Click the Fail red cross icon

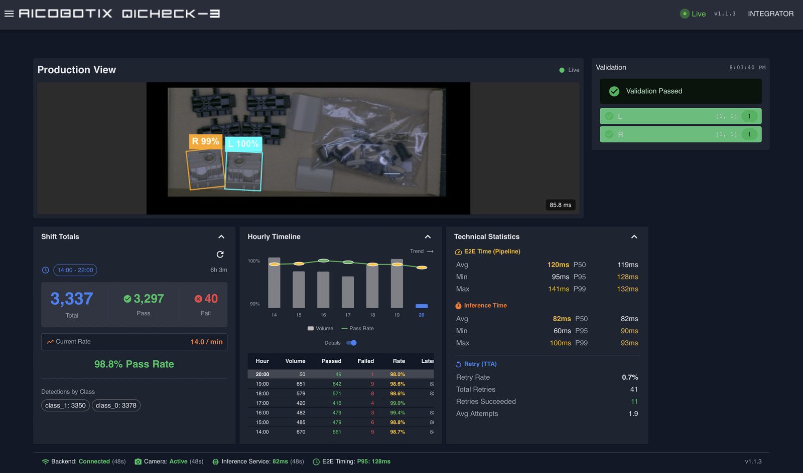click(198, 299)
